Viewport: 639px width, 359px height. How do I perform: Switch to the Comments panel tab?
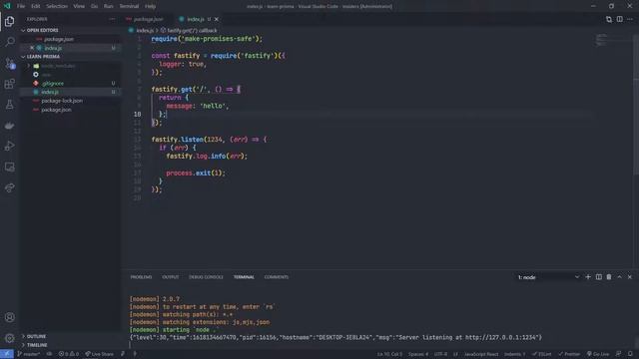click(x=277, y=277)
